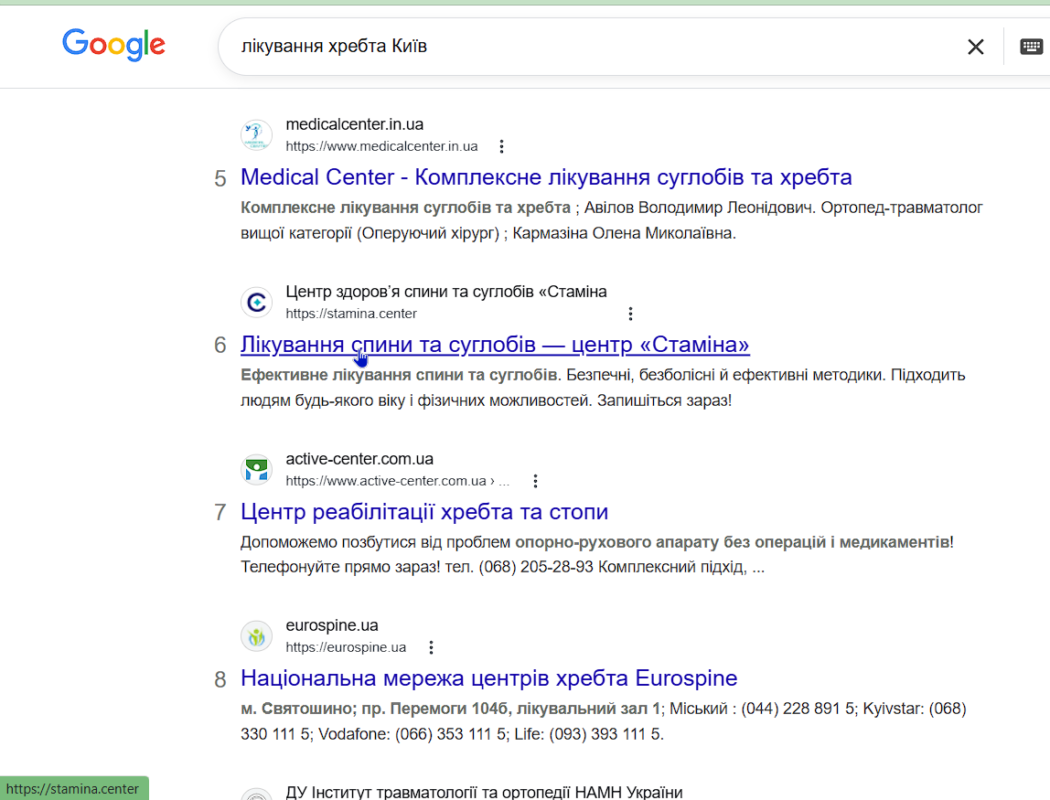Click the https://eurospine.ua URL text
This screenshot has width=1050, height=800.
pyautogui.click(x=346, y=647)
